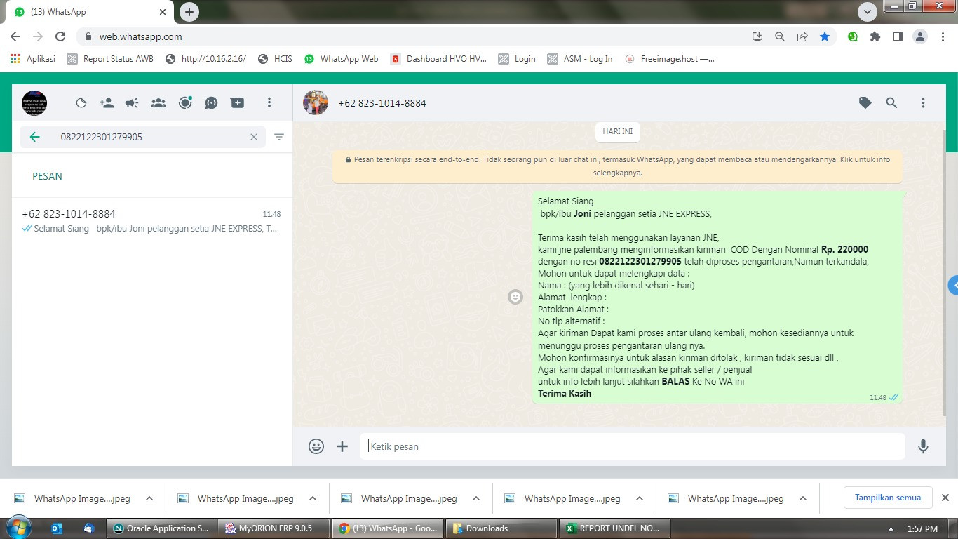Open the megaphone broadcast icon
Viewport: 958px width, 539px height.
(132, 103)
